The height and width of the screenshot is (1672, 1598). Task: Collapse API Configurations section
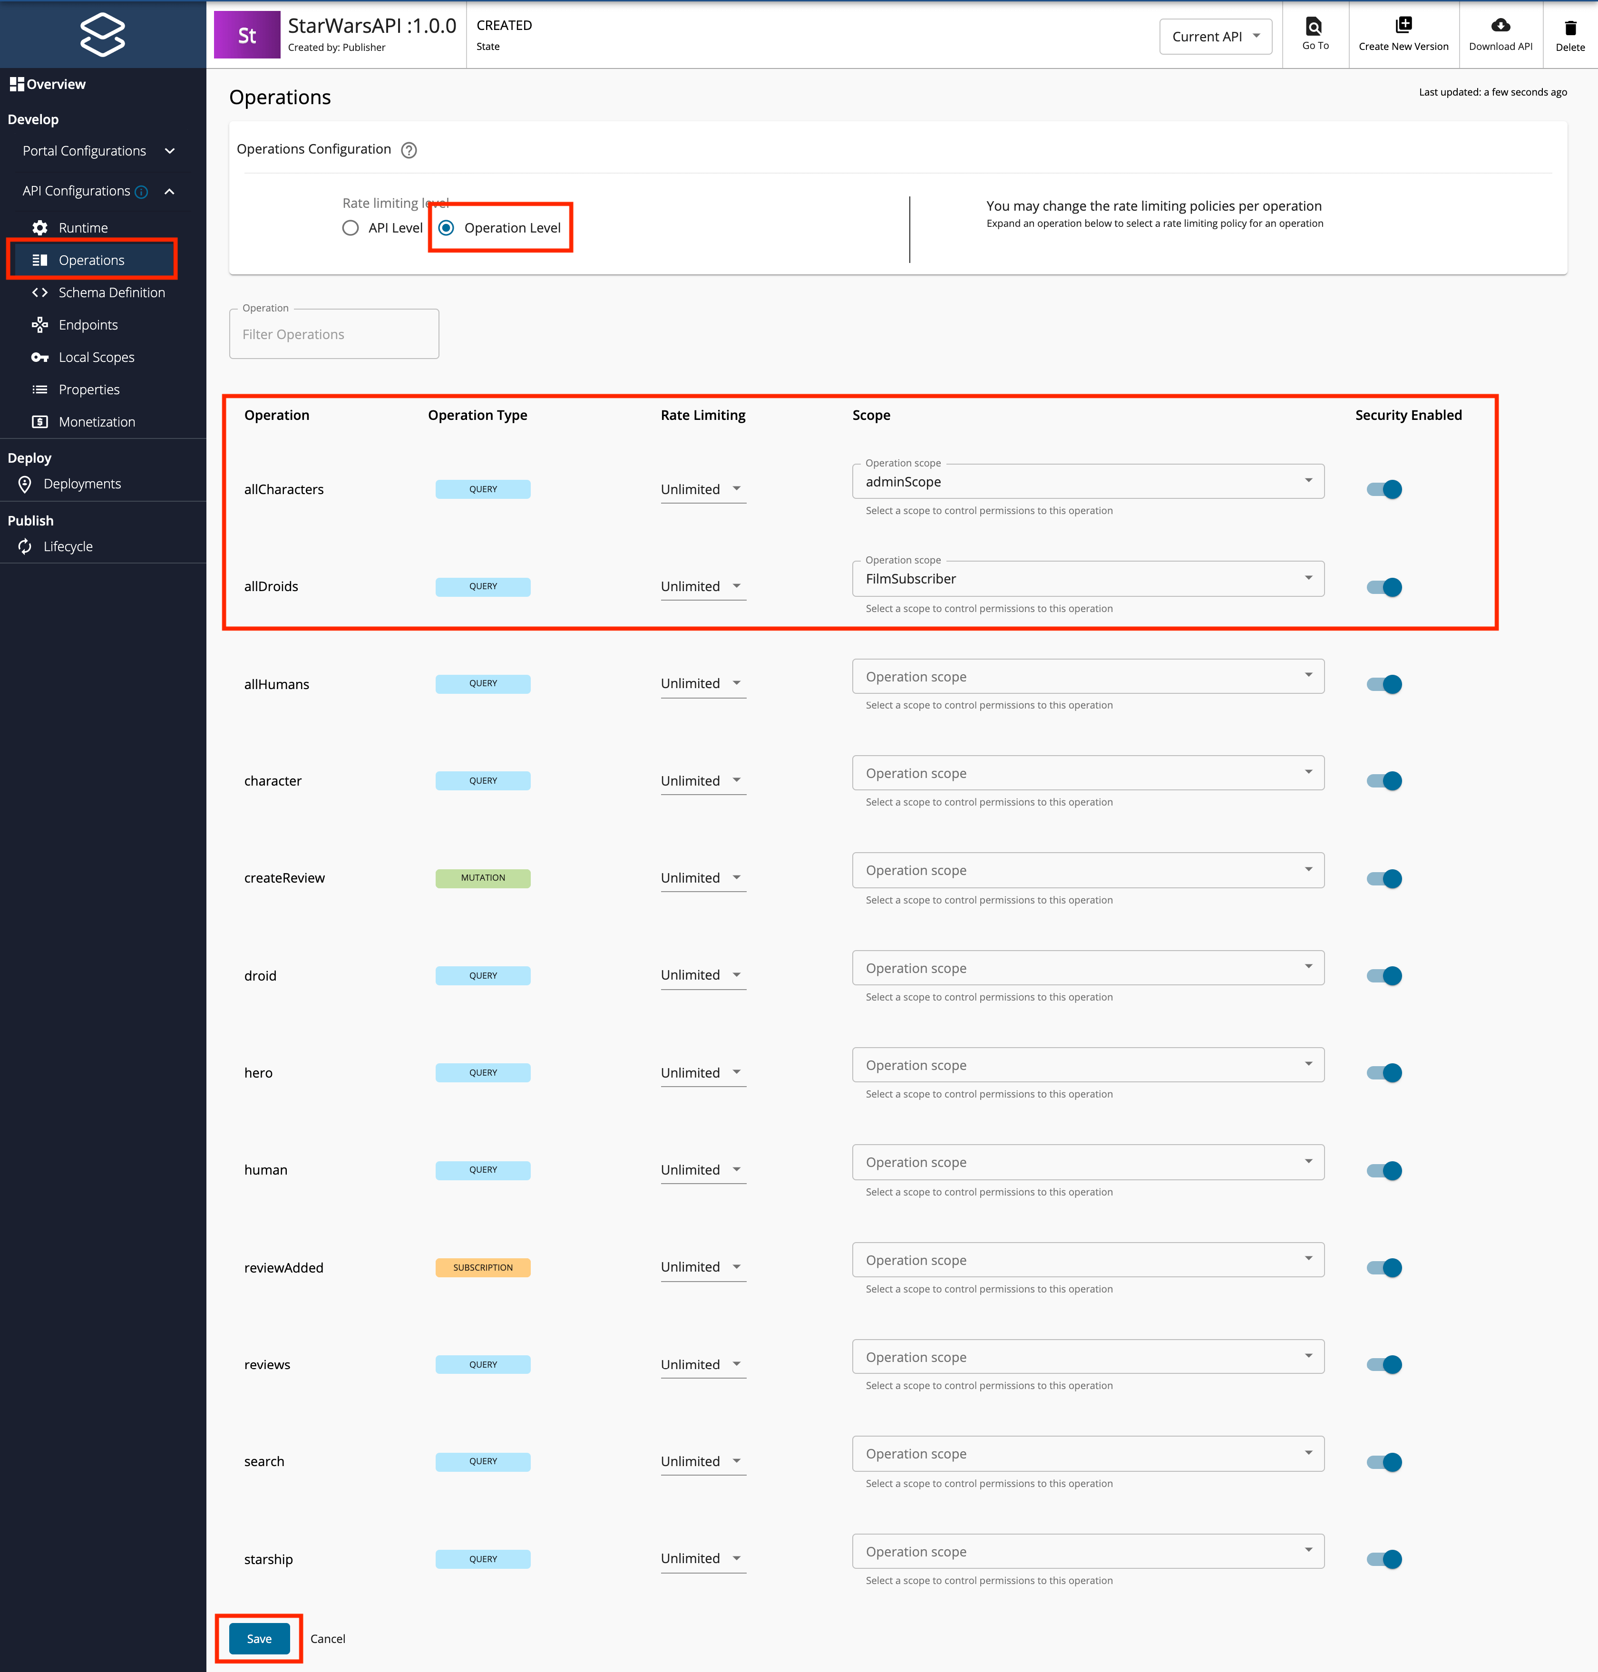click(x=169, y=192)
